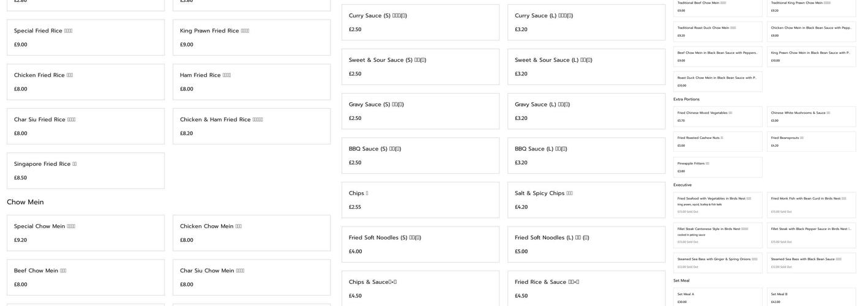The width and height of the screenshot is (857, 306).
Task: Select large Gravy Sauce (L)
Action: pyautogui.click(x=586, y=111)
